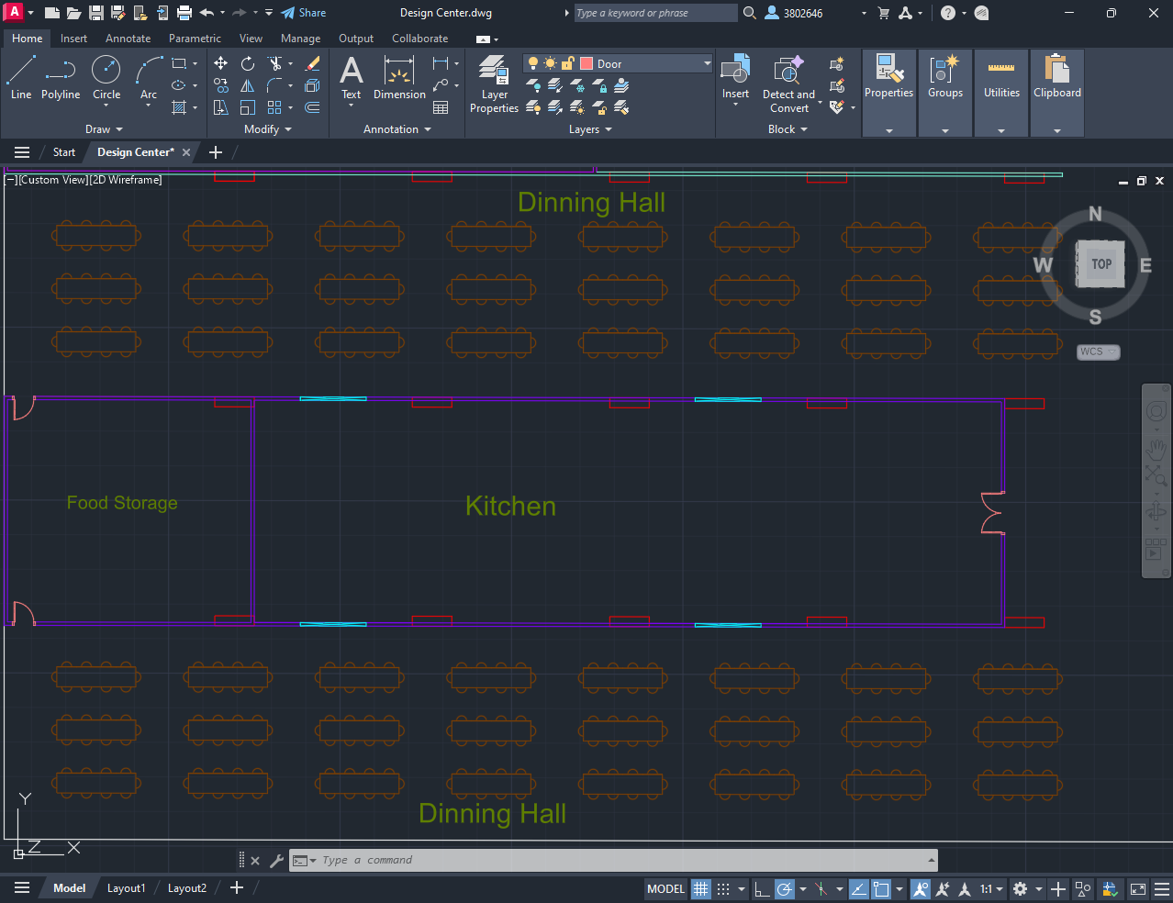Viewport: 1173px width, 903px height.
Task: Open Layer Properties manager
Action: [x=494, y=84]
